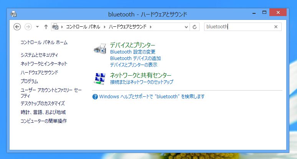
Task: Open 時計、言語、および地域 category
Action: (43, 112)
